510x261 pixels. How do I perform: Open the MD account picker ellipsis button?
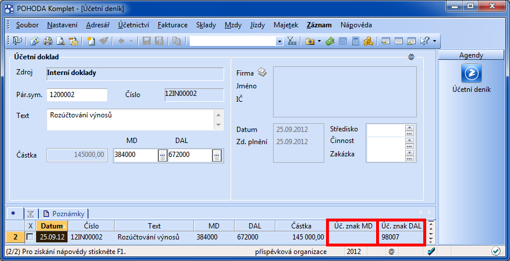coord(162,156)
